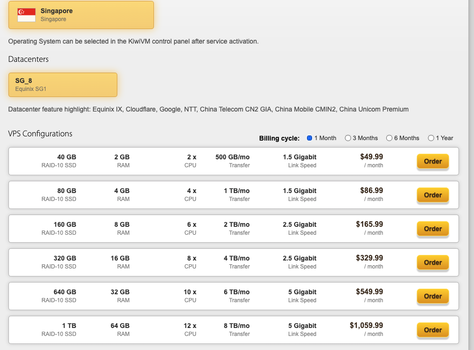Viewport: 474px width, 350px height.
Task: Click the $329.99 price text
Action: pos(369,258)
